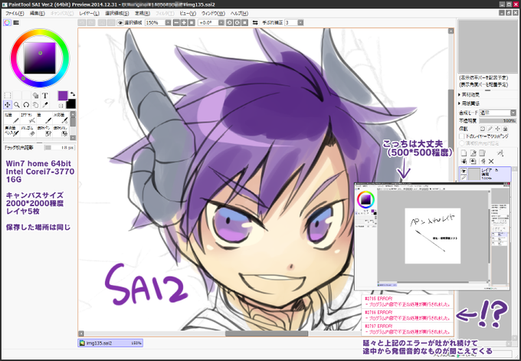Open the color panel list menu icon
This screenshot has height=361, width=521.
(x=16, y=22)
